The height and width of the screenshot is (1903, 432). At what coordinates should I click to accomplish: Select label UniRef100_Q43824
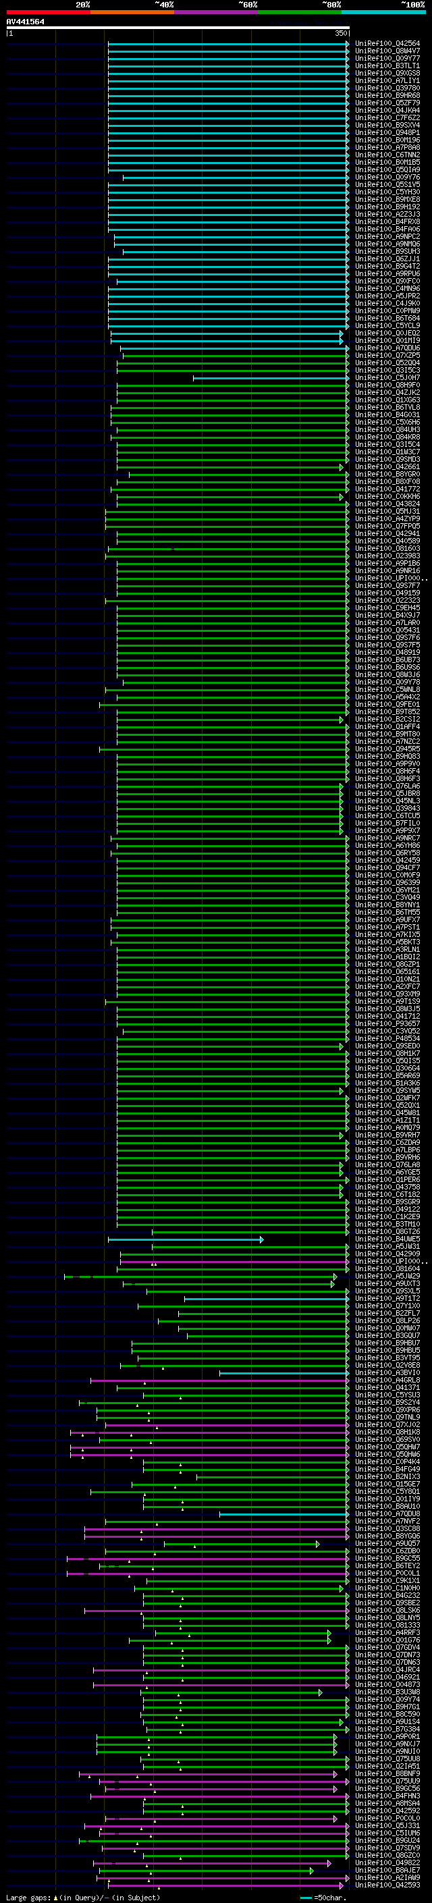[387, 504]
